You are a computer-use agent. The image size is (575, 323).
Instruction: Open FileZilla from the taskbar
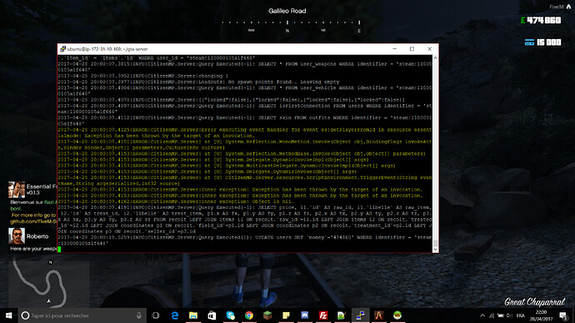pos(323,316)
